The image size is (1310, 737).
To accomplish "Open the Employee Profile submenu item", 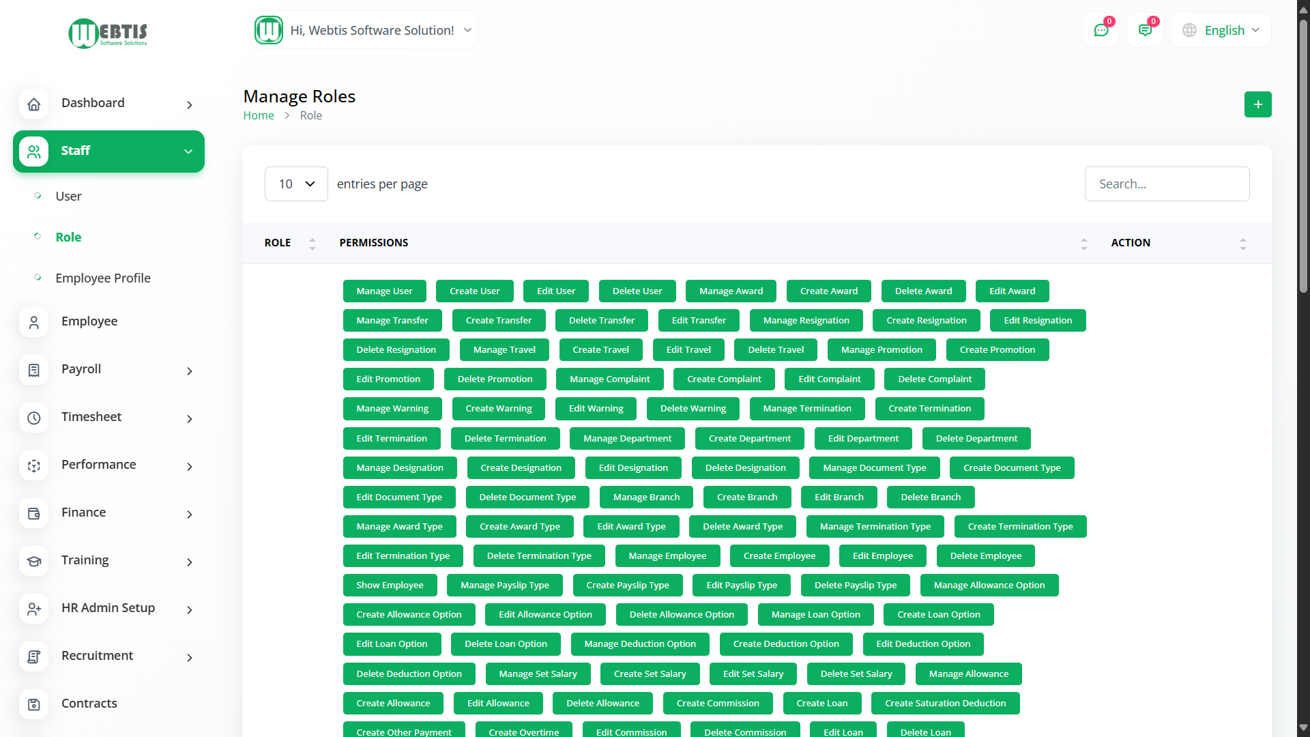I will 103,278.
